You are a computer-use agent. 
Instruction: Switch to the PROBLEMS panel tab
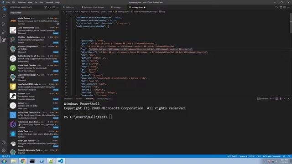coord(68,99)
